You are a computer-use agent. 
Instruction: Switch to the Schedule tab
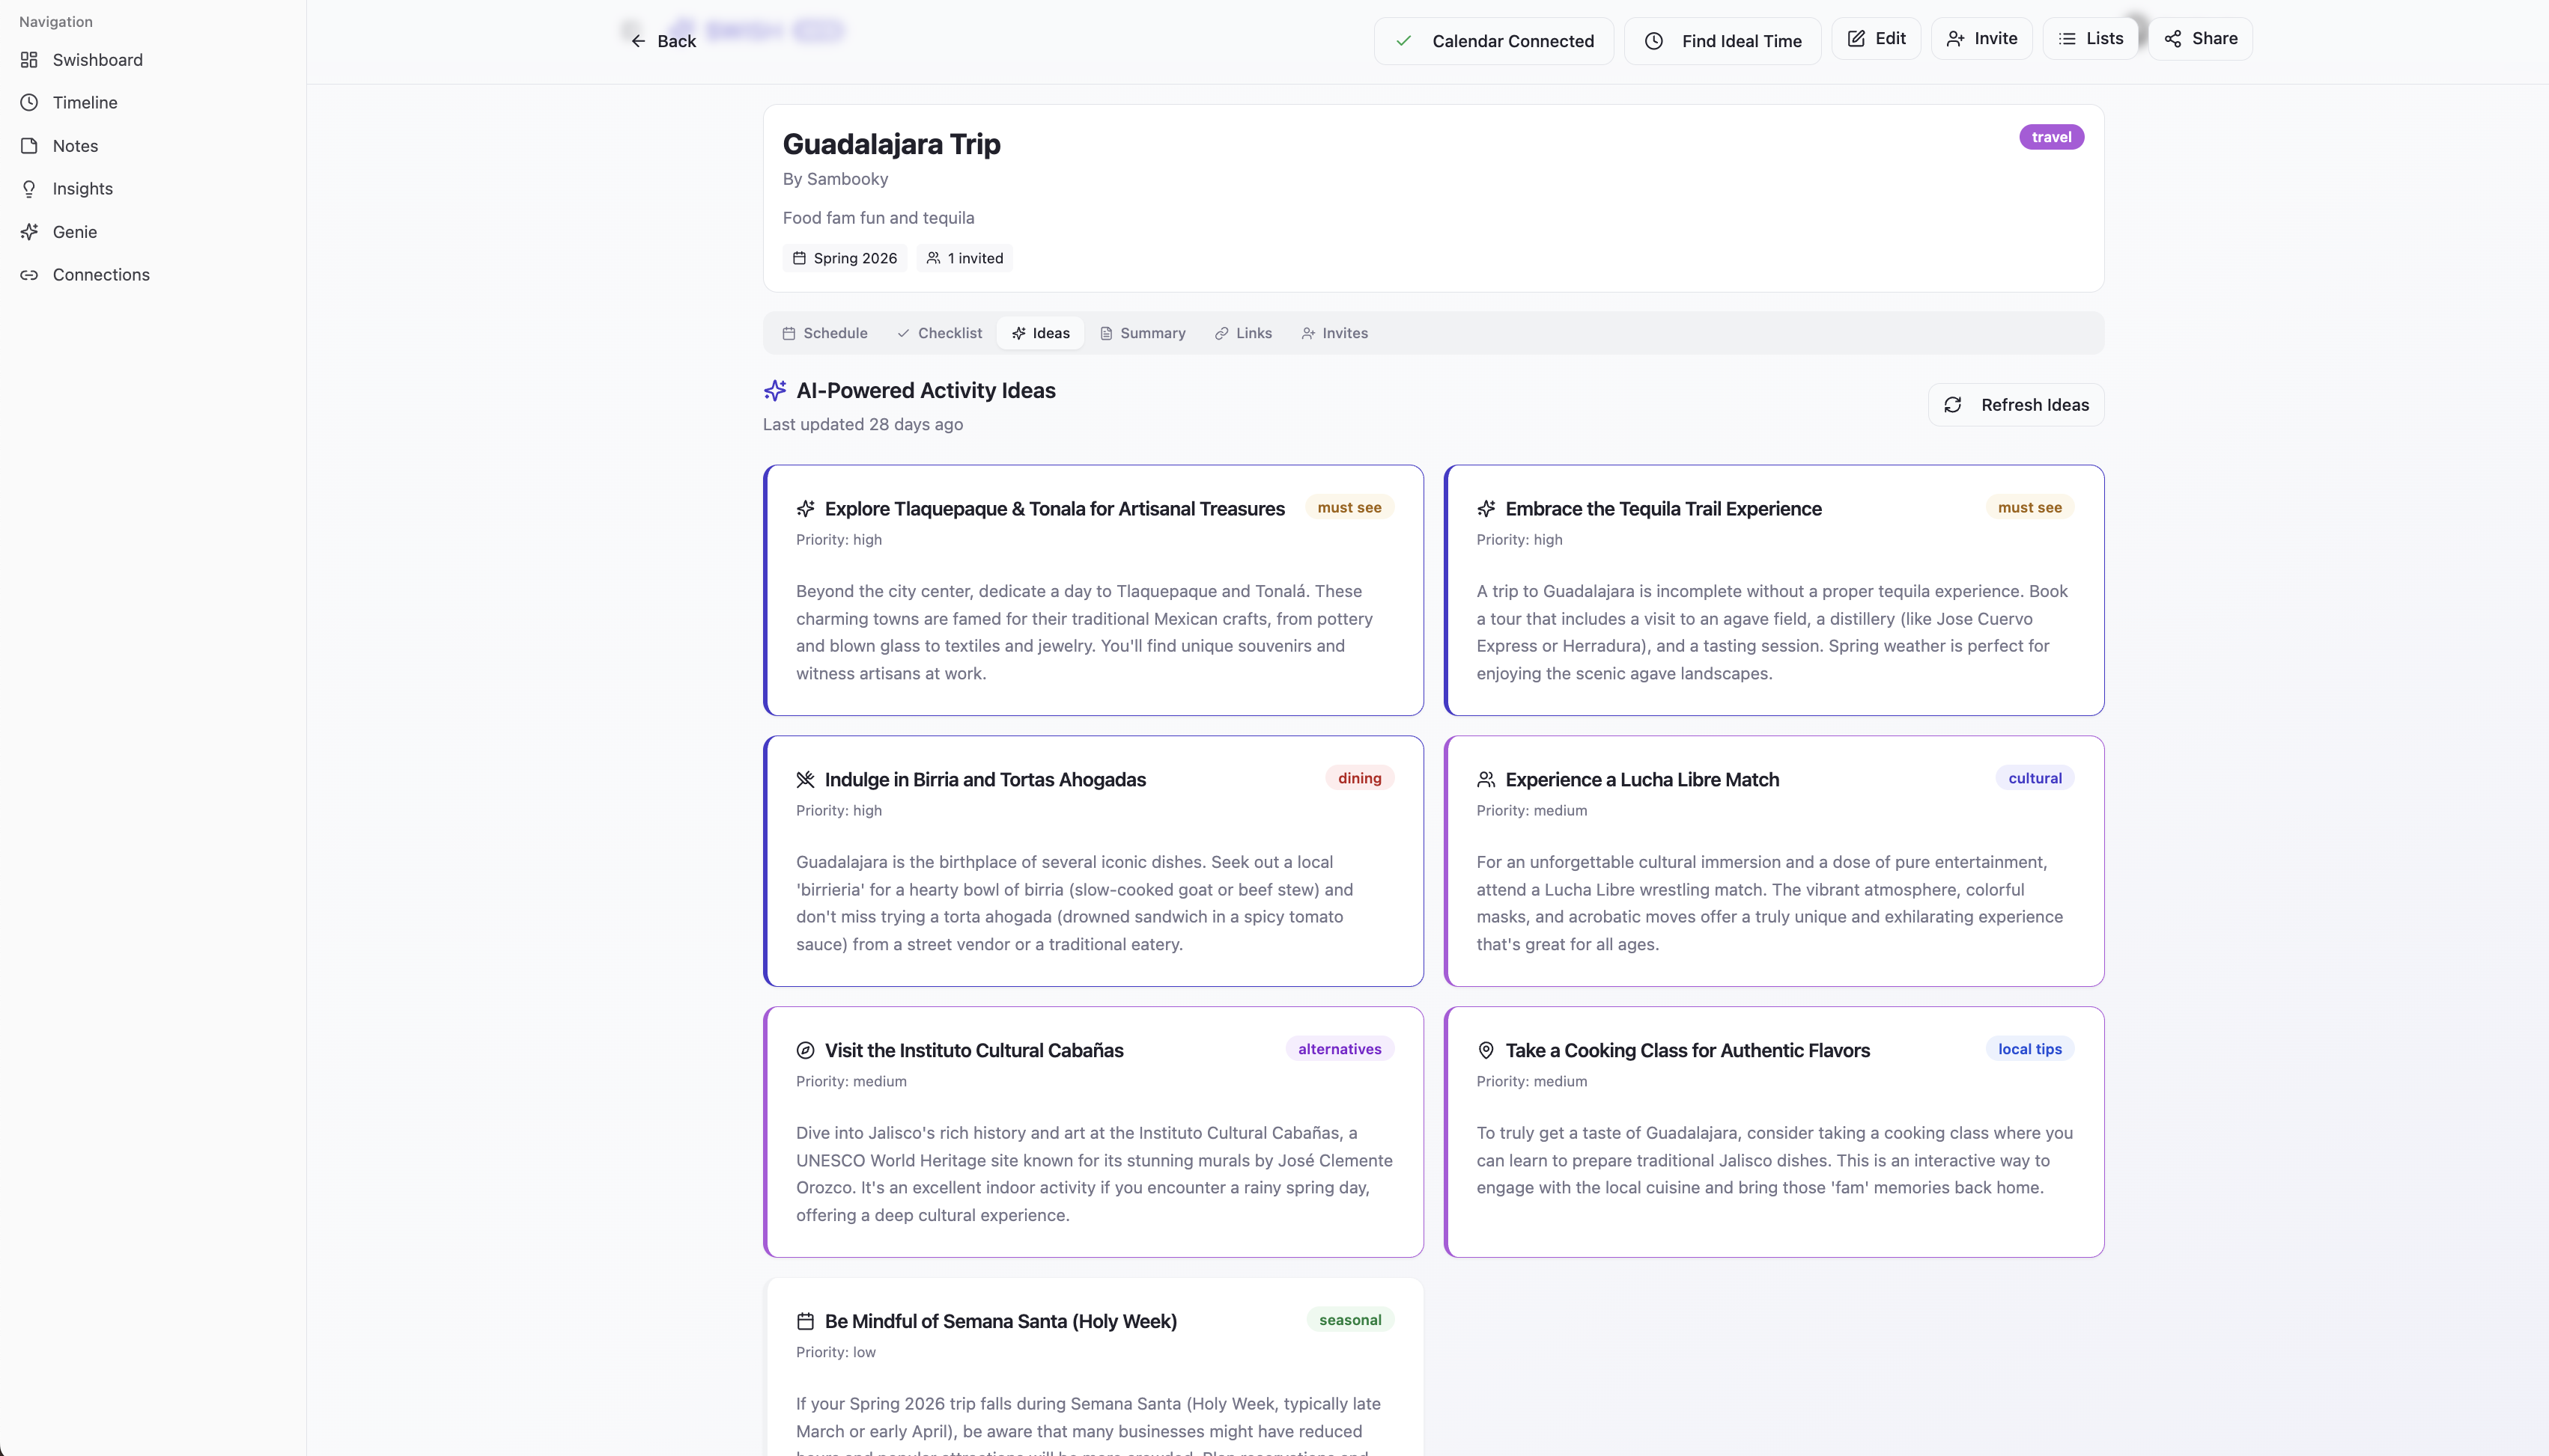pos(824,334)
